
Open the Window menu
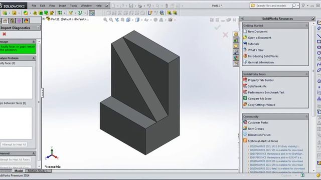click(x=86, y=5)
